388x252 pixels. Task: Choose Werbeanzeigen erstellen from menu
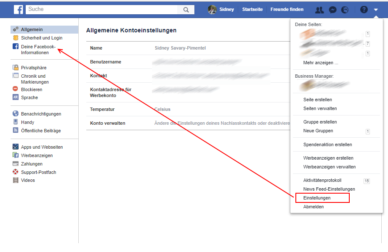pos(328,158)
